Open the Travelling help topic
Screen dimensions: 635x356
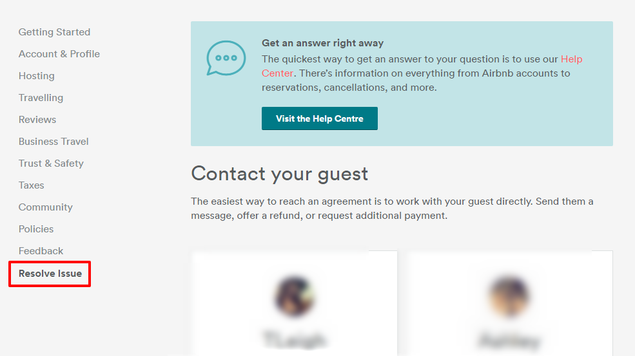click(x=41, y=98)
